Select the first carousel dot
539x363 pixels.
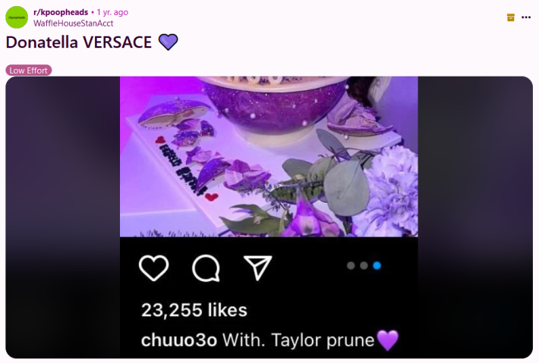click(x=351, y=265)
